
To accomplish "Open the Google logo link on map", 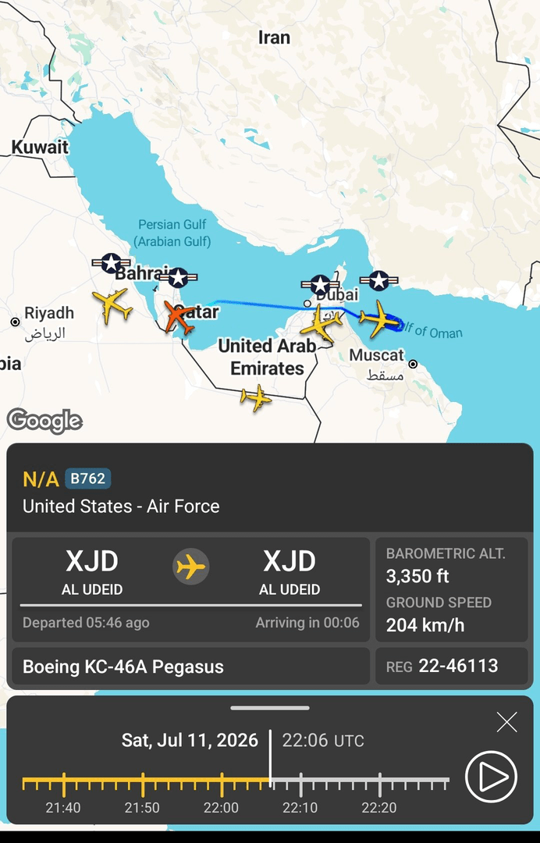I will point(44,421).
